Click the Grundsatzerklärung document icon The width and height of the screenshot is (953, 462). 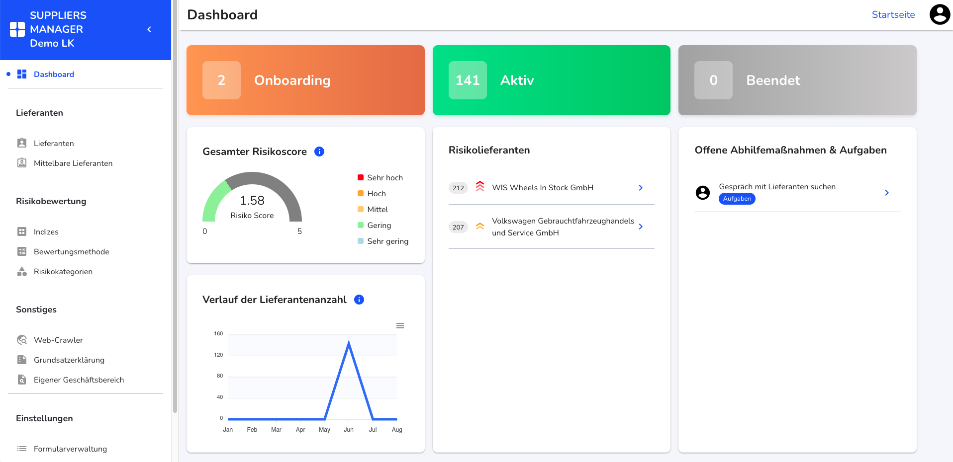pyautogui.click(x=22, y=360)
